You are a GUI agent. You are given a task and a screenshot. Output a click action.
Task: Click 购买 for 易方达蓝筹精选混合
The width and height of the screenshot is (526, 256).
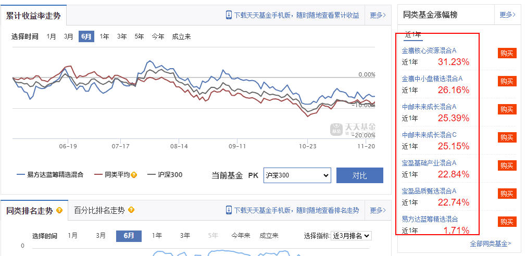[x=507, y=222]
